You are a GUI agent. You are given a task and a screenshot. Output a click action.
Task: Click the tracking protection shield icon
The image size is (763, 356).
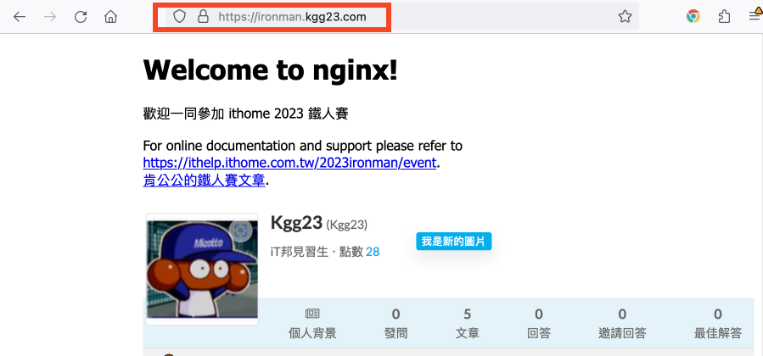[180, 17]
